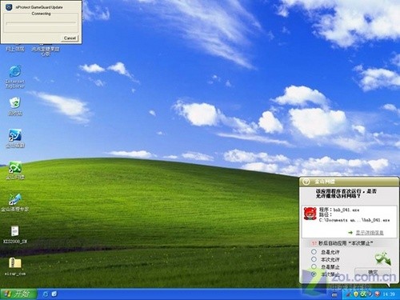Select the KIS2008_SN text file icon
This screenshot has width=400, height=300.
pos(15,234)
